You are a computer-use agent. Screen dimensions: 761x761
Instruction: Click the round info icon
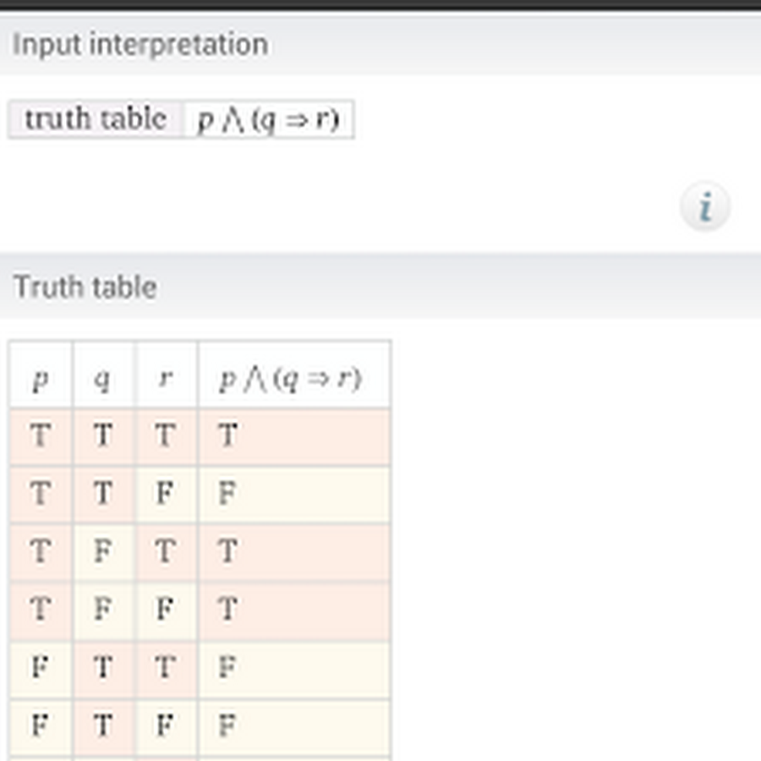pyautogui.click(x=704, y=206)
